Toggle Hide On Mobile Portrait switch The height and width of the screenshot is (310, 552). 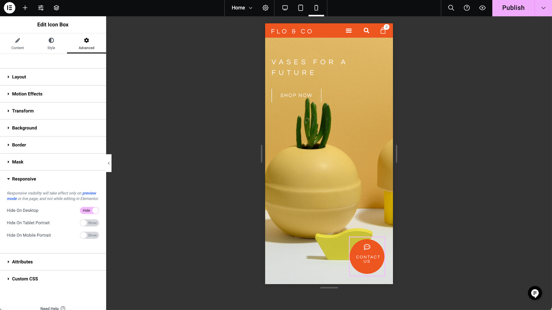(89, 235)
